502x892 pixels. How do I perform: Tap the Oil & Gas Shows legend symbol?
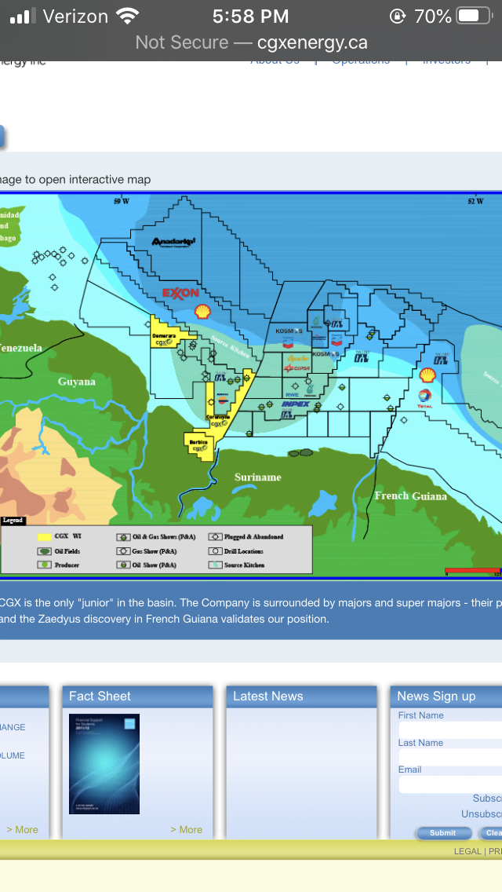click(x=123, y=537)
